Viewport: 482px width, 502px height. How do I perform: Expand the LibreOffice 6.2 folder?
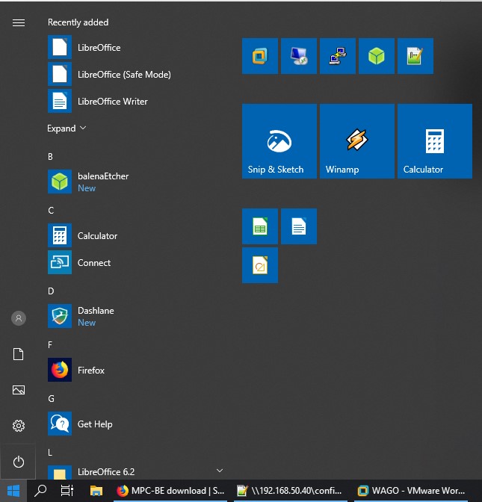(135, 472)
